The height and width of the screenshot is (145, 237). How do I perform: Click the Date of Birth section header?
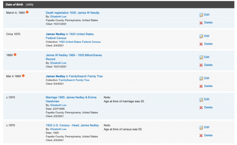[x=118, y=4]
